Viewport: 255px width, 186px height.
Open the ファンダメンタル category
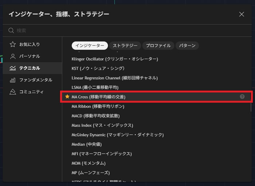pos(32,80)
